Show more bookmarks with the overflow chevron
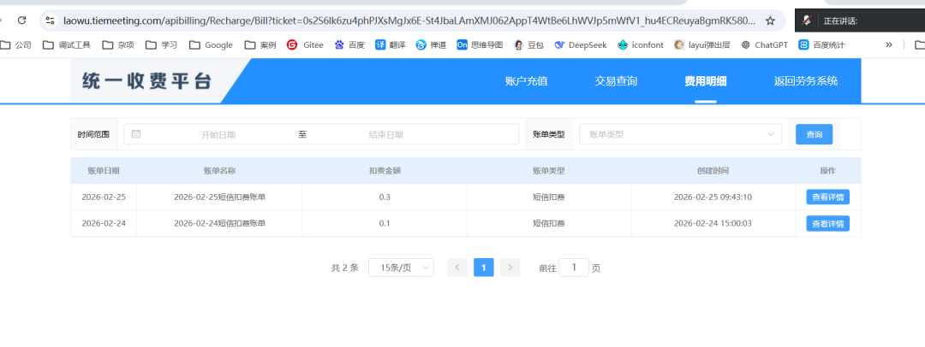This screenshot has height=347, width=925. point(888,45)
